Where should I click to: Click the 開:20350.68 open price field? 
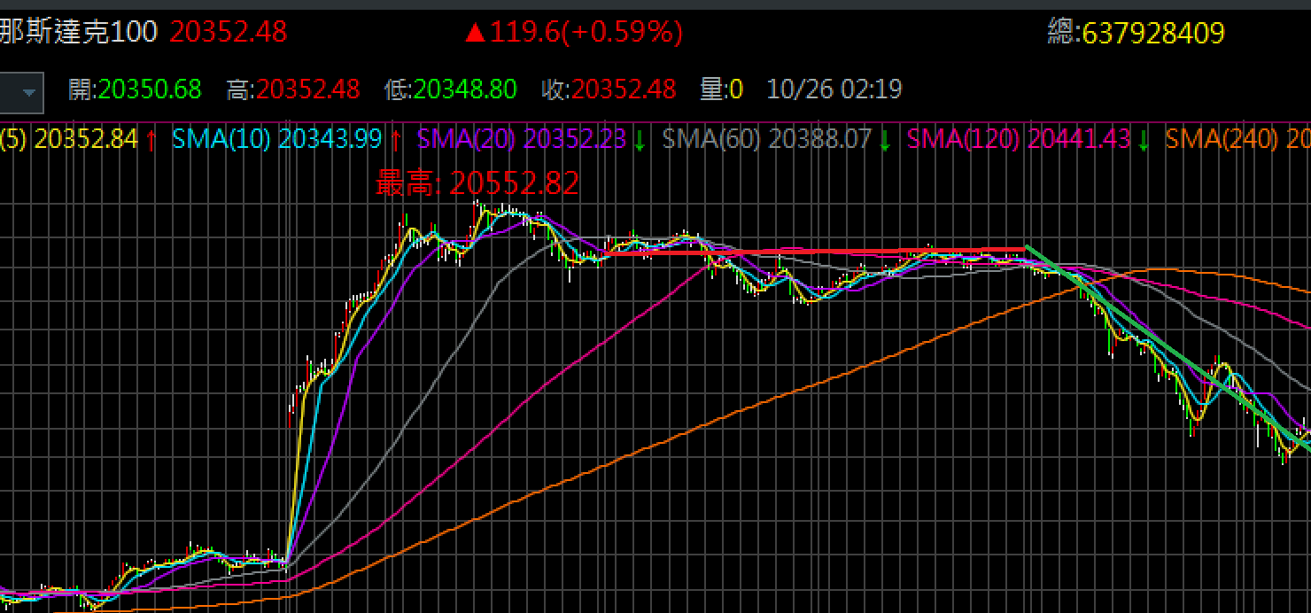pos(135,89)
